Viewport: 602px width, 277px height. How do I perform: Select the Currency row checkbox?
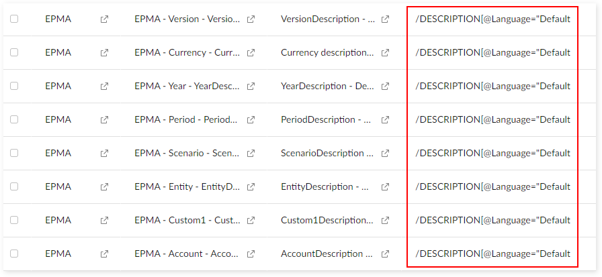coord(14,53)
